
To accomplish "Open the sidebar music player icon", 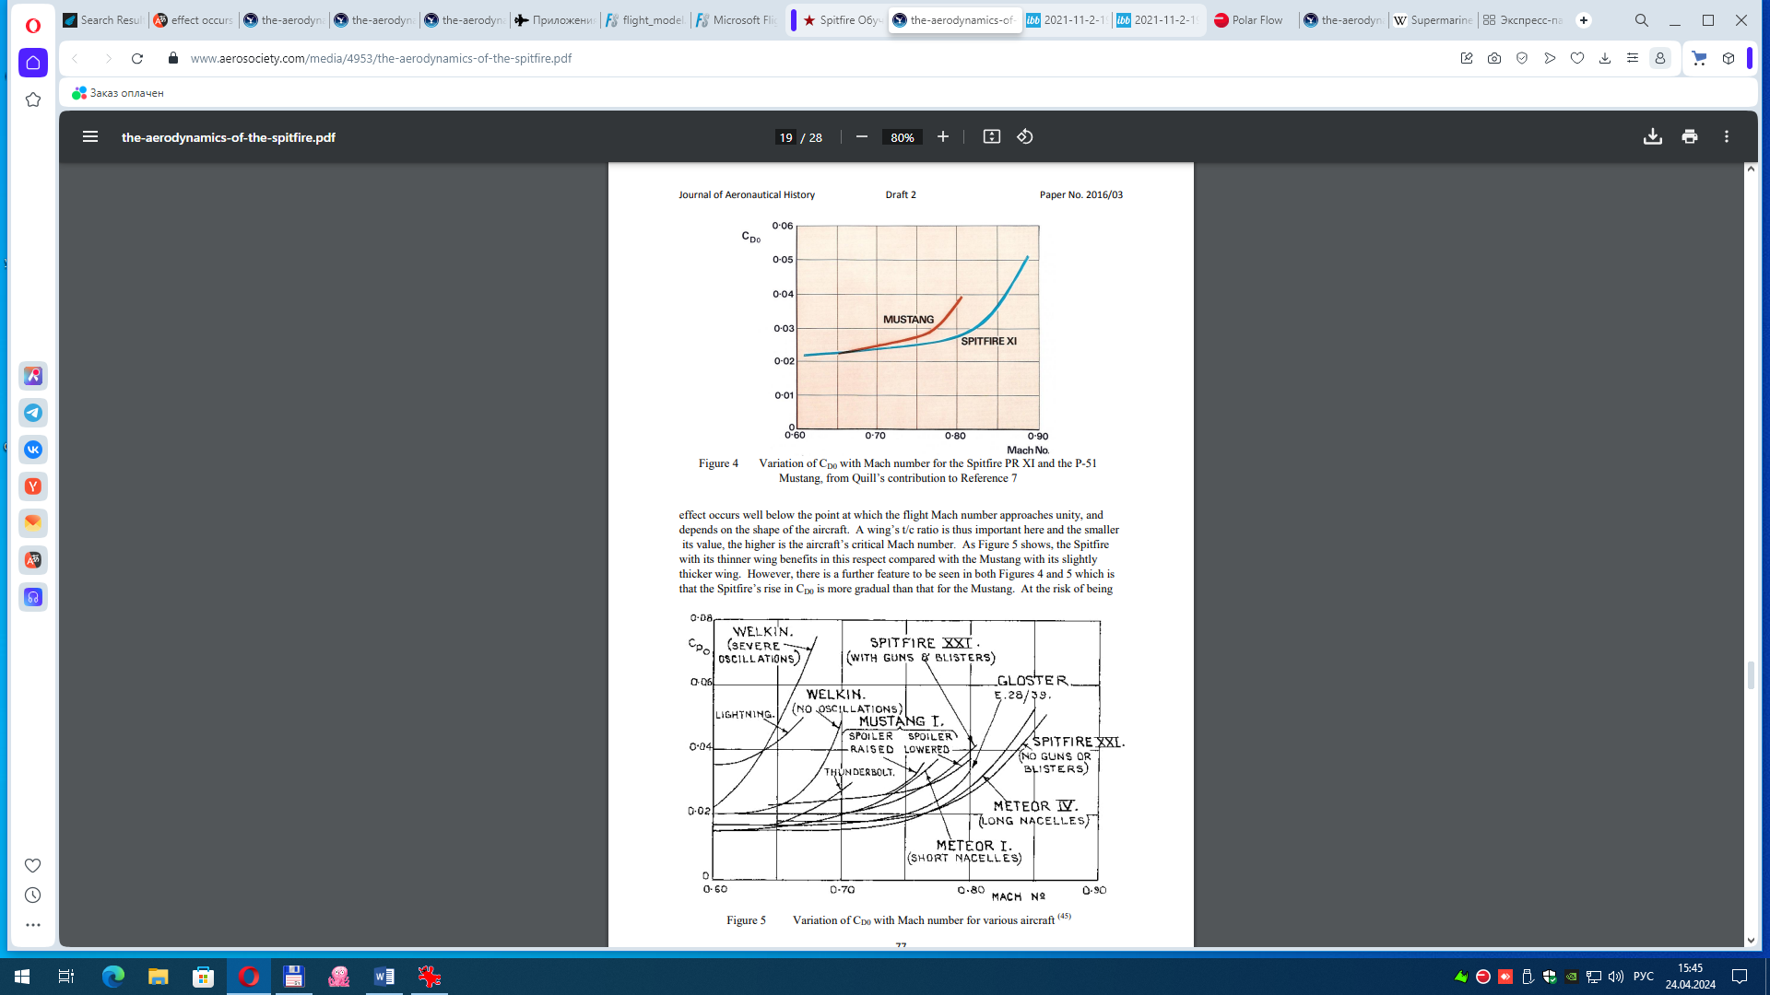I will tap(33, 597).
